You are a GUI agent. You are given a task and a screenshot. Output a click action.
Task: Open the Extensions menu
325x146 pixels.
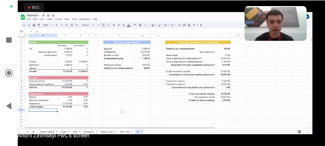(x=84, y=19)
